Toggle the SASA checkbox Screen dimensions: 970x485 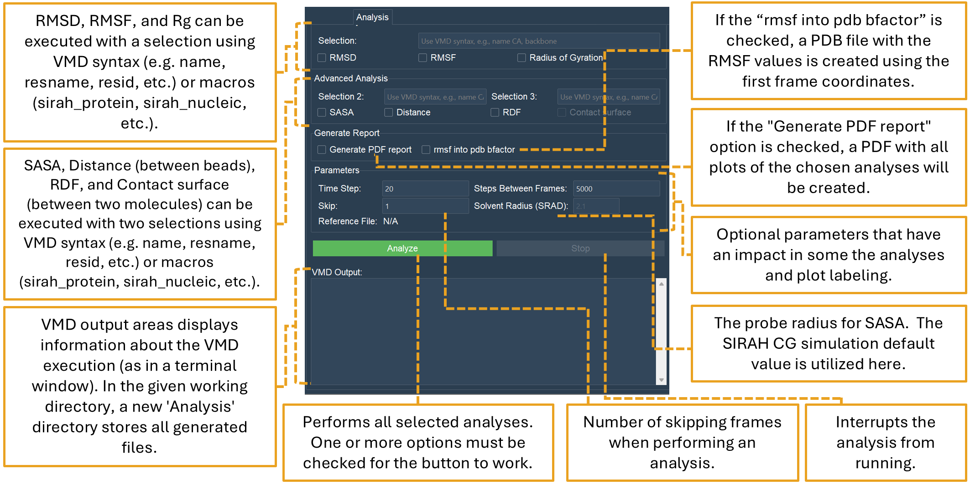coord(322,112)
